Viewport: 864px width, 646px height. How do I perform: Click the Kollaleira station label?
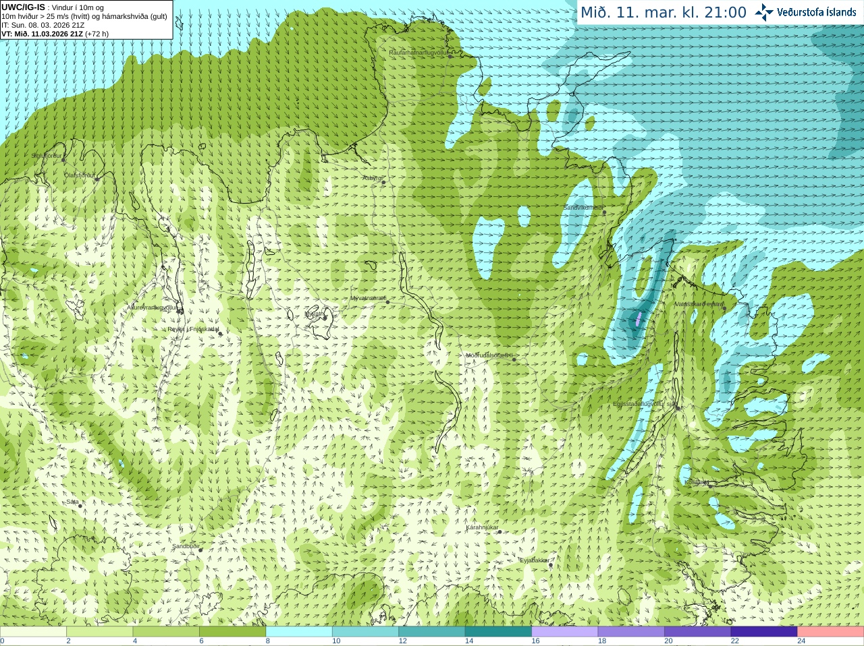point(697,482)
